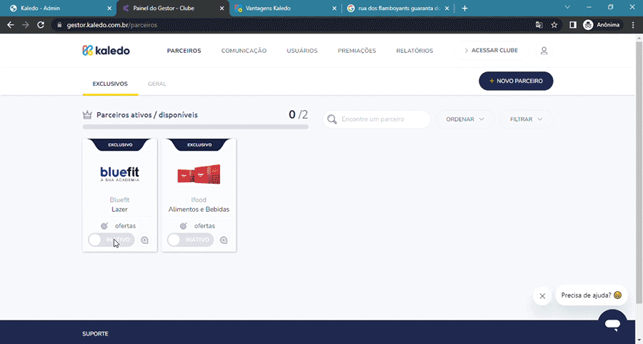Viewport: 643px width, 344px height.
Task: Open the browser tab search chevron
Action: [567, 8]
